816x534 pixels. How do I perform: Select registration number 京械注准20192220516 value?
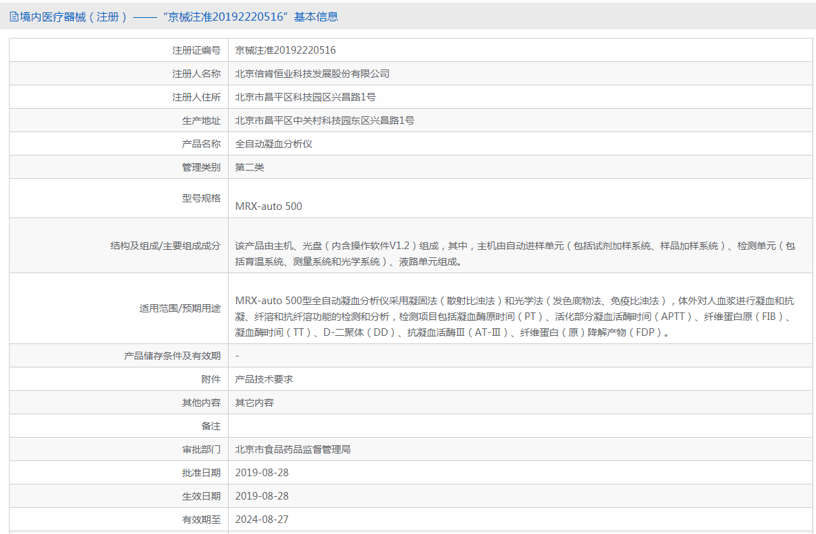tap(285, 50)
